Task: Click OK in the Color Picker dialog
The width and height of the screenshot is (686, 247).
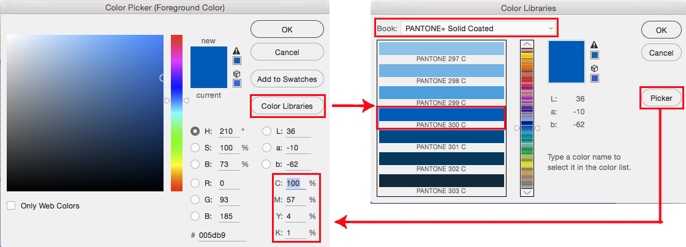Action: pos(287,30)
